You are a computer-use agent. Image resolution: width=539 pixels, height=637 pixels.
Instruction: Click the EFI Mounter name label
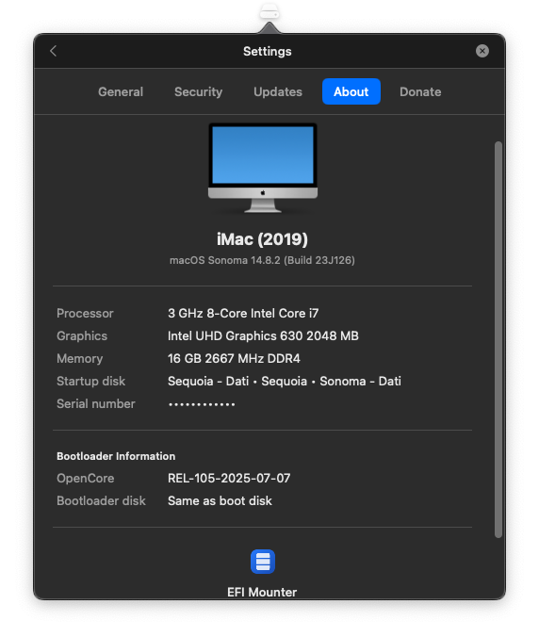coord(262,592)
